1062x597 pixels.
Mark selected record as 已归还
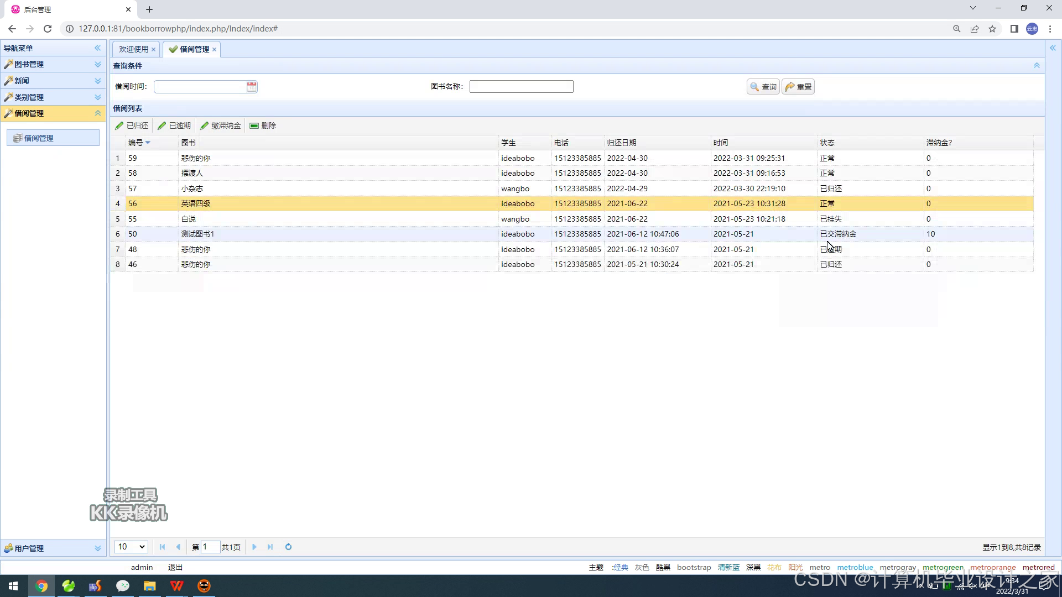[132, 125]
